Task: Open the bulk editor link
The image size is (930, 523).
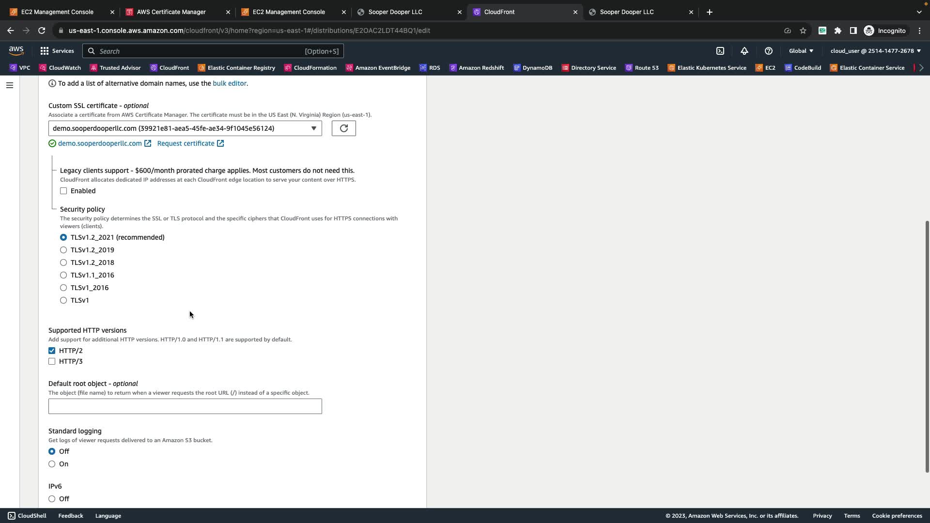Action: coord(229,83)
